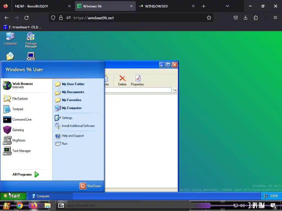Close the BonziBUDDY tab

click(x=69, y=6)
